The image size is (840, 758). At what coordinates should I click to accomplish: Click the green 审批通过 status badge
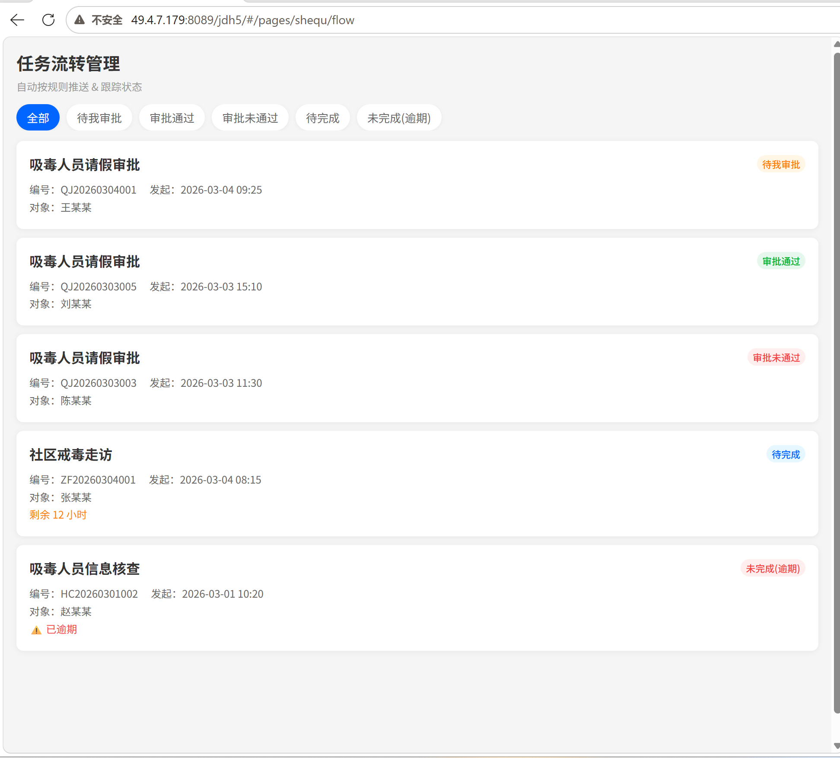coord(781,261)
